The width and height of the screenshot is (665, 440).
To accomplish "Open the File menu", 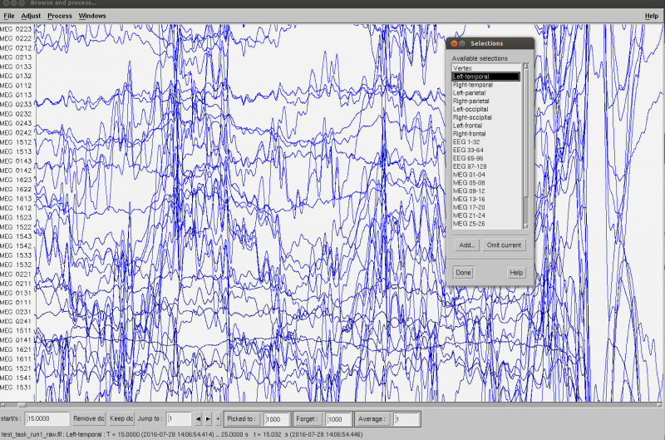I will tap(9, 16).
